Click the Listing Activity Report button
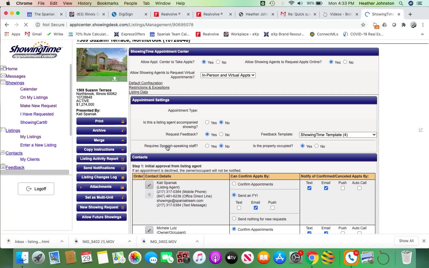The height and width of the screenshot is (268, 429). coord(102,159)
